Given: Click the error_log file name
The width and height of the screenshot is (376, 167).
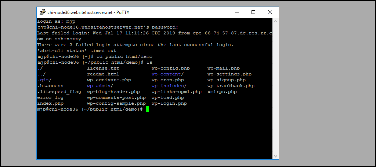Looking at the screenshot, I should 50,98.
